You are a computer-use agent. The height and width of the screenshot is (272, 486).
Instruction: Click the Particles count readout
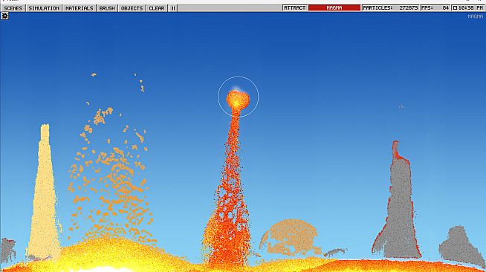tap(390, 7)
